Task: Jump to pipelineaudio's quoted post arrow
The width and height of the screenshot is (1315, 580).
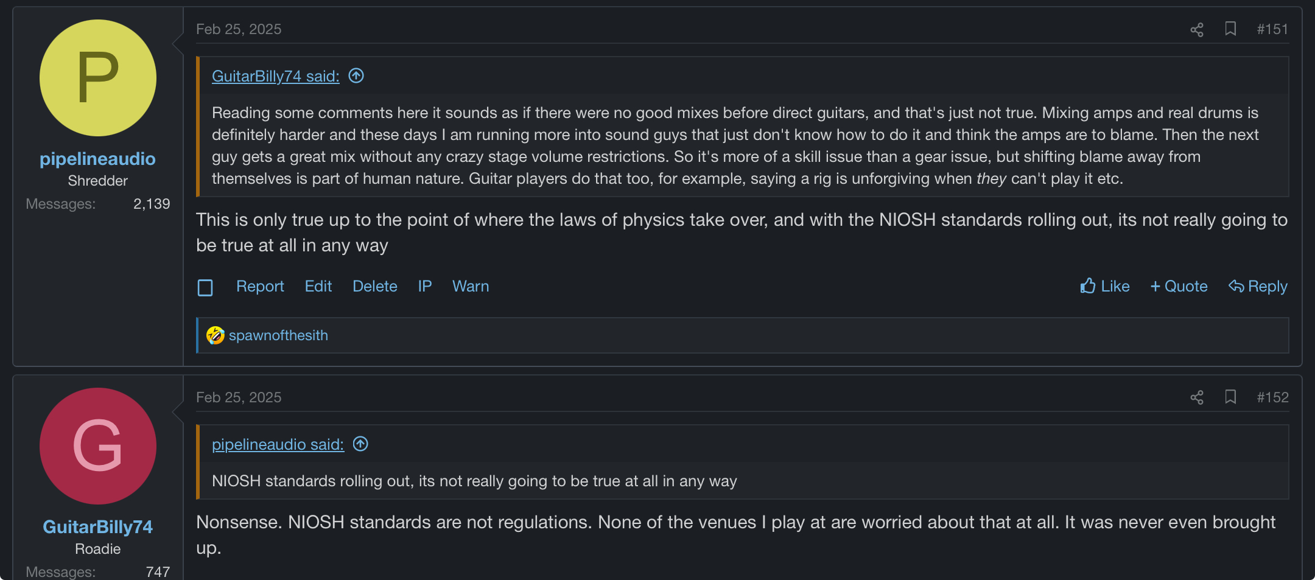Action: click(x=360, y=444)
